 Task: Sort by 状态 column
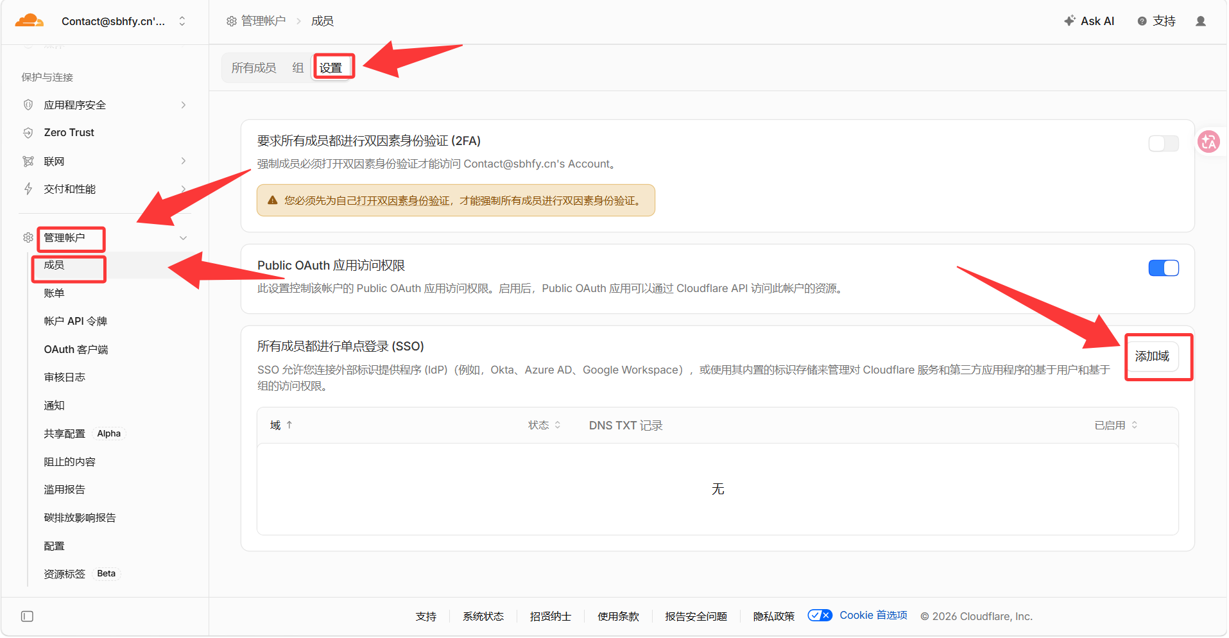[x=544, y=425]
